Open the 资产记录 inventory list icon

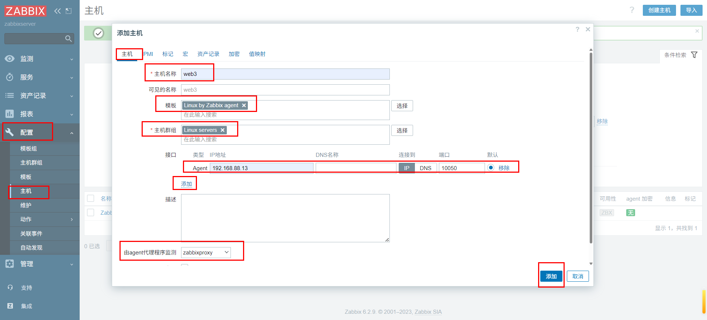coord(10,95)
